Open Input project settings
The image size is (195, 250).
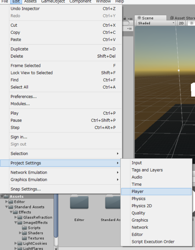[x=156, y=163]
